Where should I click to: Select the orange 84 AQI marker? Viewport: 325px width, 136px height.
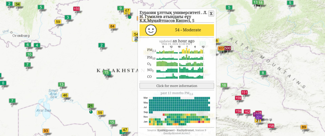pyautogui.click(x=112, y=26)
